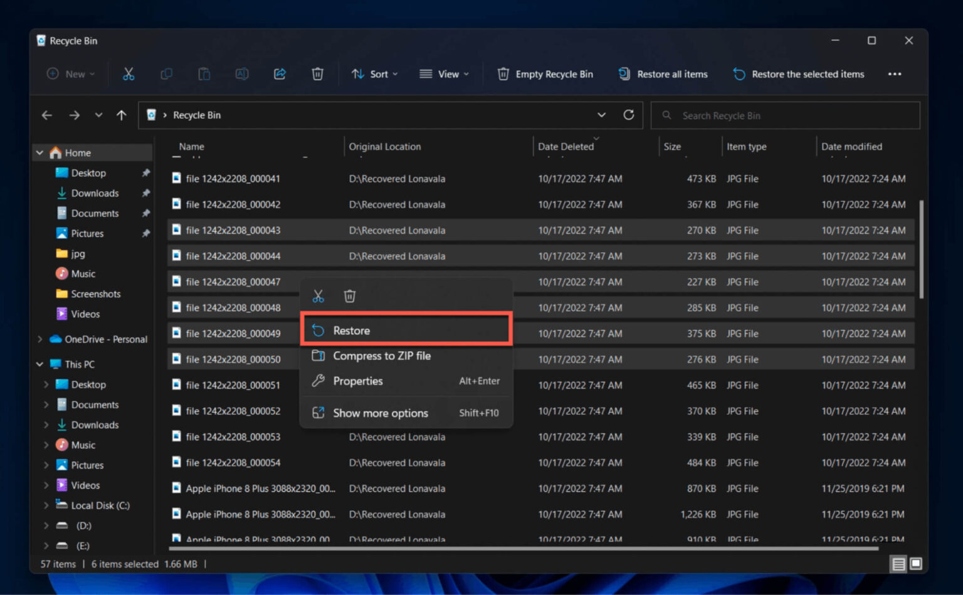Screen dimensions: 963x595
Task: Select Restore from the context menu
Action: (351, 330)
